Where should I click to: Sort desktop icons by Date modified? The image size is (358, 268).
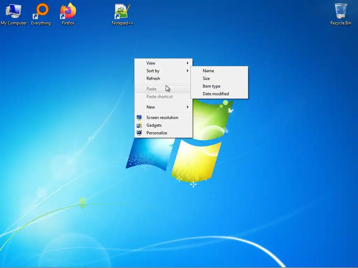click(x=220, y=94)
